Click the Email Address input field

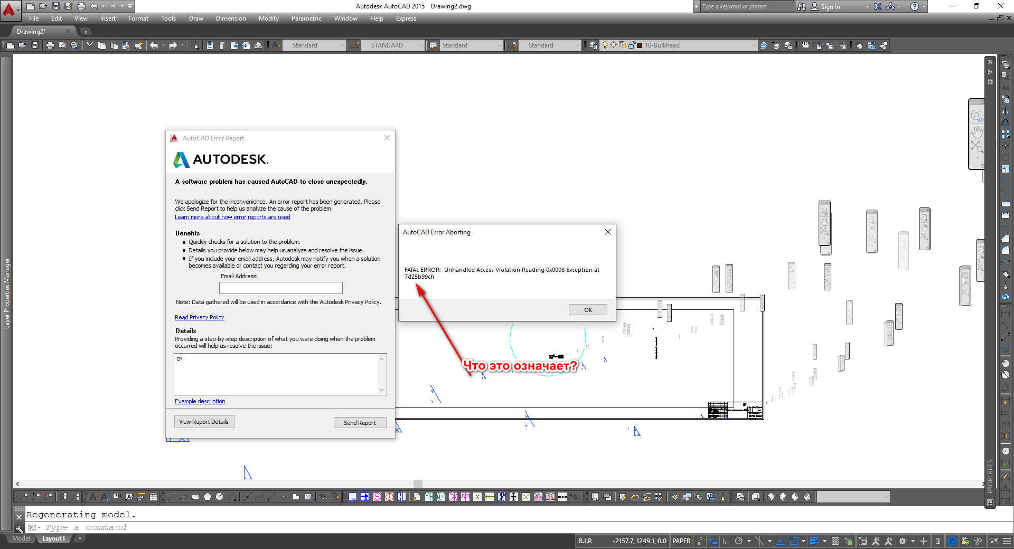click(x=281, y=288)
